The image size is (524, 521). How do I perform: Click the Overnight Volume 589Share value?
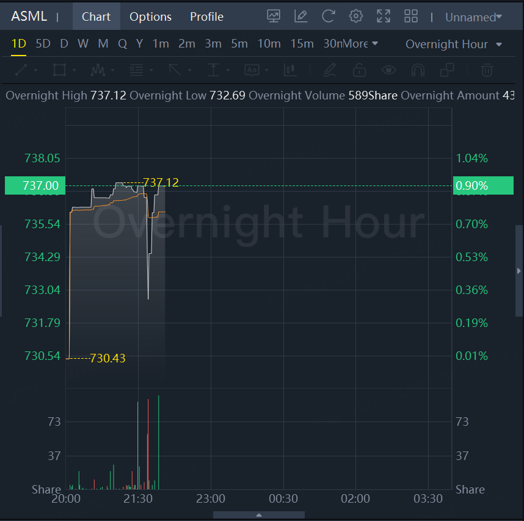coord(373,95)
